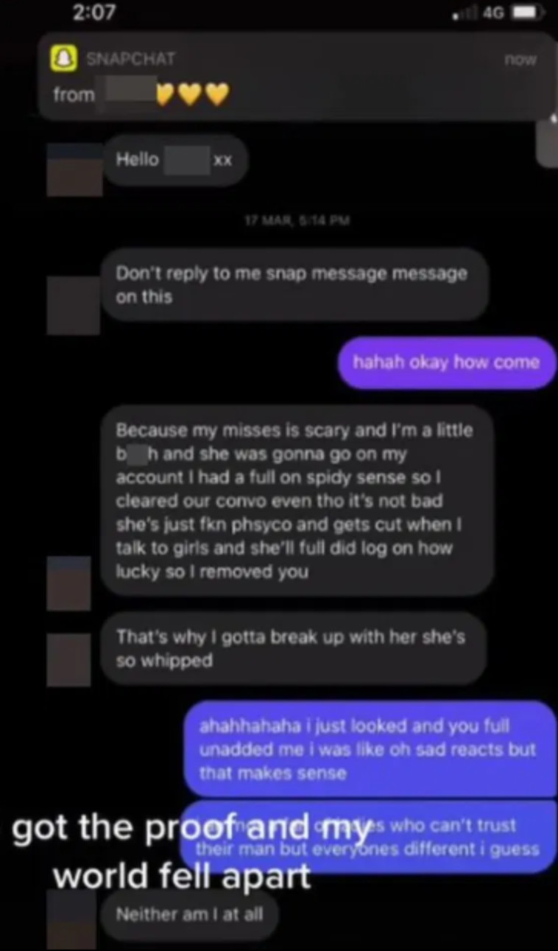
Task: Tap the 2:07 clock in status bar
Action: (96, 13)
